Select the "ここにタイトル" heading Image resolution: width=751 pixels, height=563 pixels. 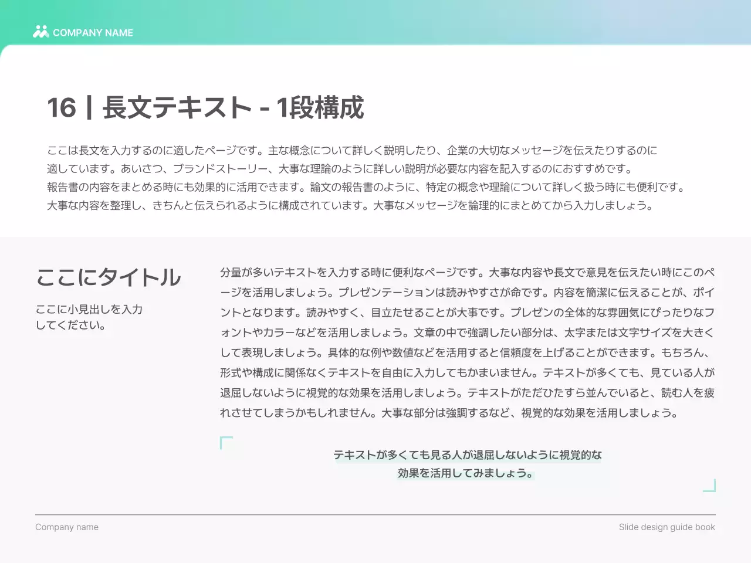click(x=108, y=277)
